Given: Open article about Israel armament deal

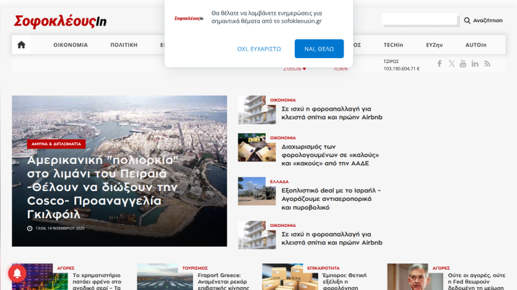Looking at the screenshot, I should coord(331,199).
